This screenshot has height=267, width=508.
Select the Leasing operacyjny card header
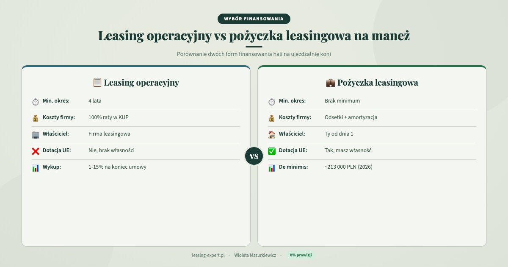(x=135, y=82)
